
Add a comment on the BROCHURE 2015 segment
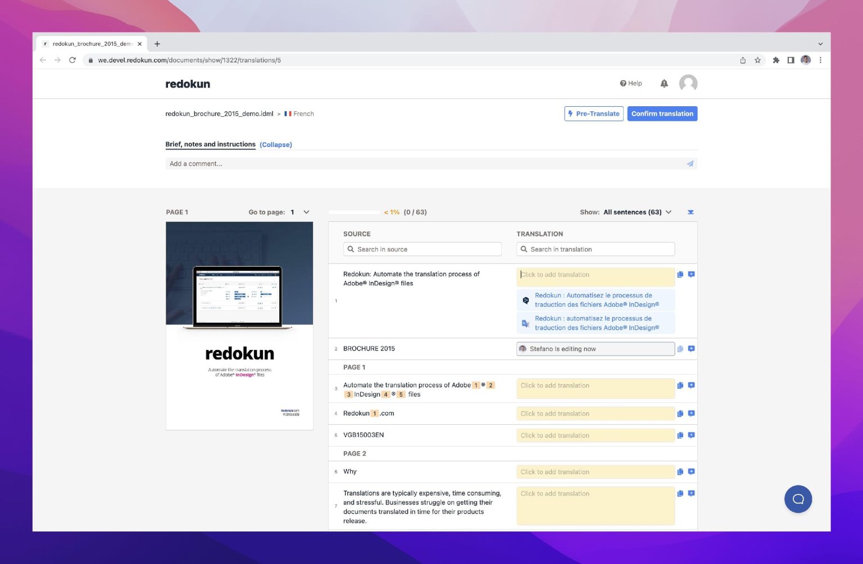[x=692, y=348]
